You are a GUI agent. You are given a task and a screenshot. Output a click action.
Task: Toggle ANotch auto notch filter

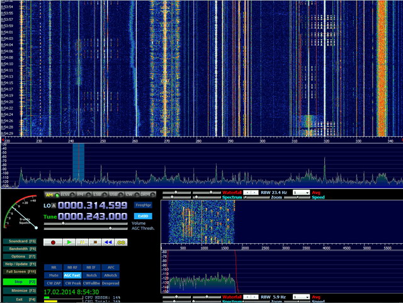pos(111,275)
